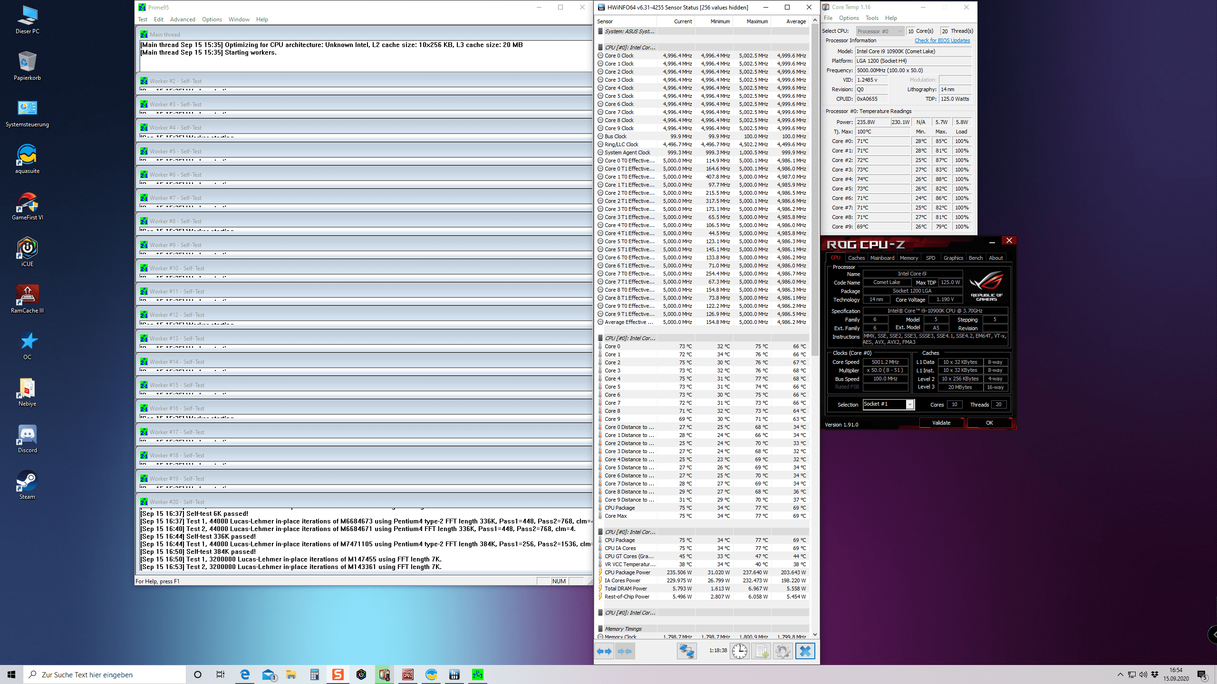The height and width of the screenshot is (684, 1217).
Task: Open Calculator from taskbar
Action: pyautogui.click(x=314, y=674)
